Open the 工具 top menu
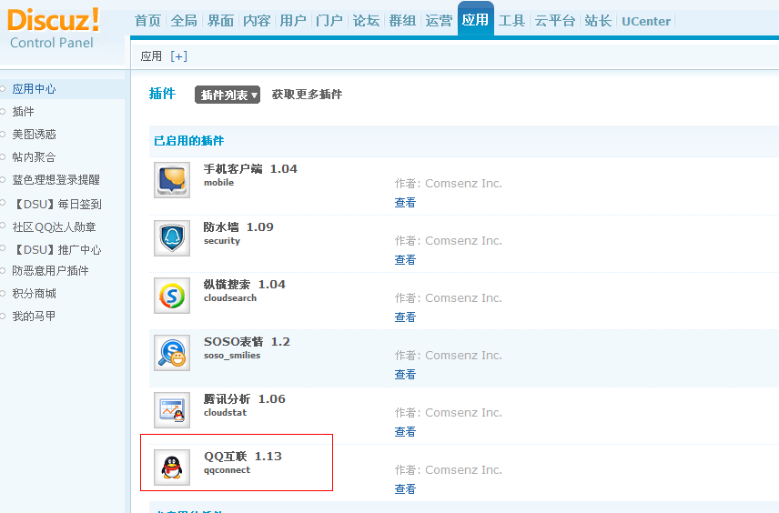Screen dimensions: 779x513 click(x=511, y=21)
